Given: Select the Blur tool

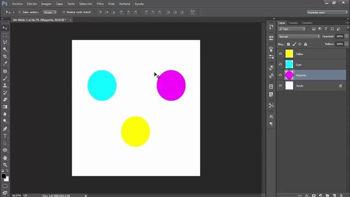Looking at the screenshot, I should point(5,114).
